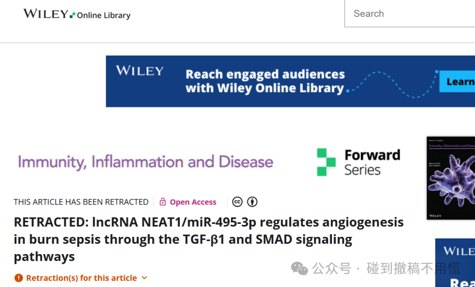
Task: Expand Retraction(s) for this article
Action: tap(81, 278)
